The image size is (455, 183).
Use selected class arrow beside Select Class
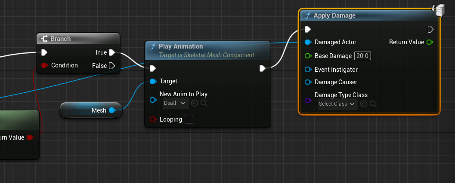pyautogui.click(x=364, y=104)
